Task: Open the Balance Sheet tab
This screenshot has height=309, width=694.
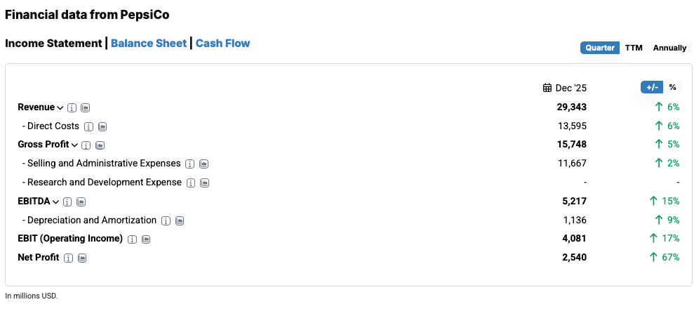Action: tap(149, 44)
